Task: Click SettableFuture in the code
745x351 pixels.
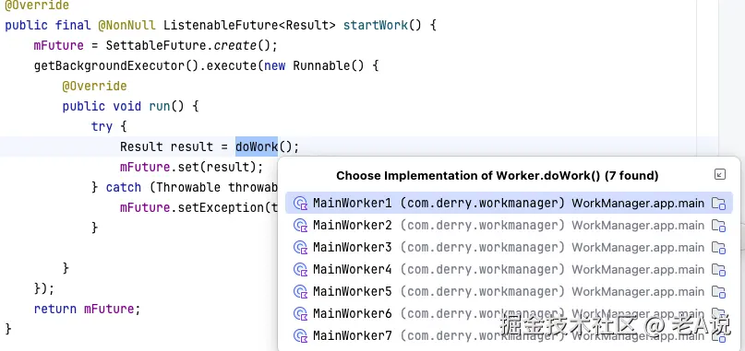Action: pyautogui.click(x=156, y=45)
